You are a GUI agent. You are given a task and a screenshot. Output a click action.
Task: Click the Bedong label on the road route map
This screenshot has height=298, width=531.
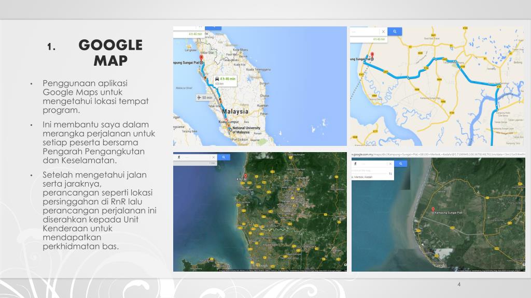518,63
